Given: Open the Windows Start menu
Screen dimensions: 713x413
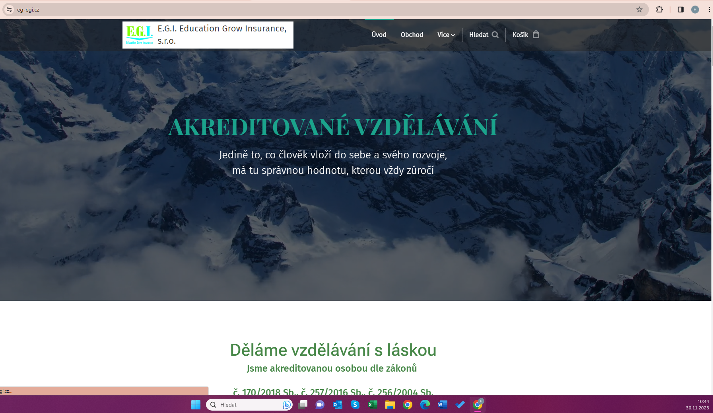Looking at the screenshot, I should point(196,405).
